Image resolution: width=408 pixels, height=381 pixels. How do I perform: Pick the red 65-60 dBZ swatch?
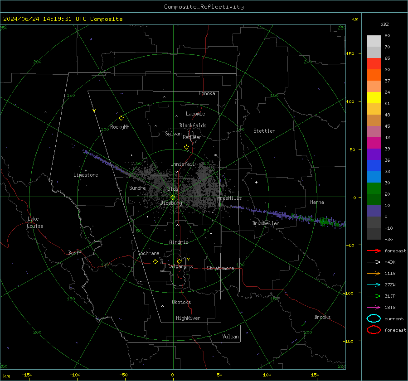coord(374,64)
